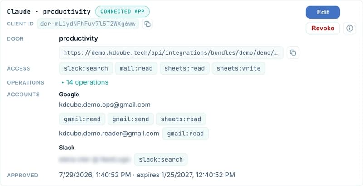Click the kdcube.demo.reader@gmail.com account
Viewport: 363px width, 186px height.
pyautogui.click(x=109, y=134)
